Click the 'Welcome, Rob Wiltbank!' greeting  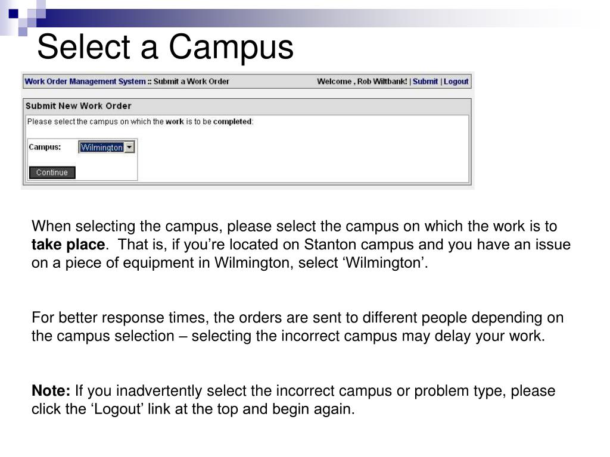362,82
